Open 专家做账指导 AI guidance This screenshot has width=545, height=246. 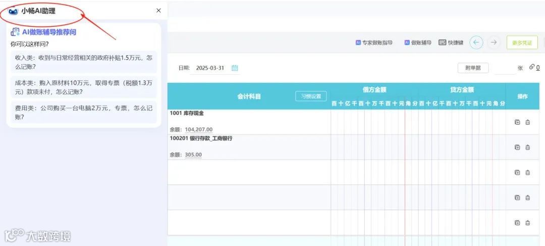click(374, 43)
